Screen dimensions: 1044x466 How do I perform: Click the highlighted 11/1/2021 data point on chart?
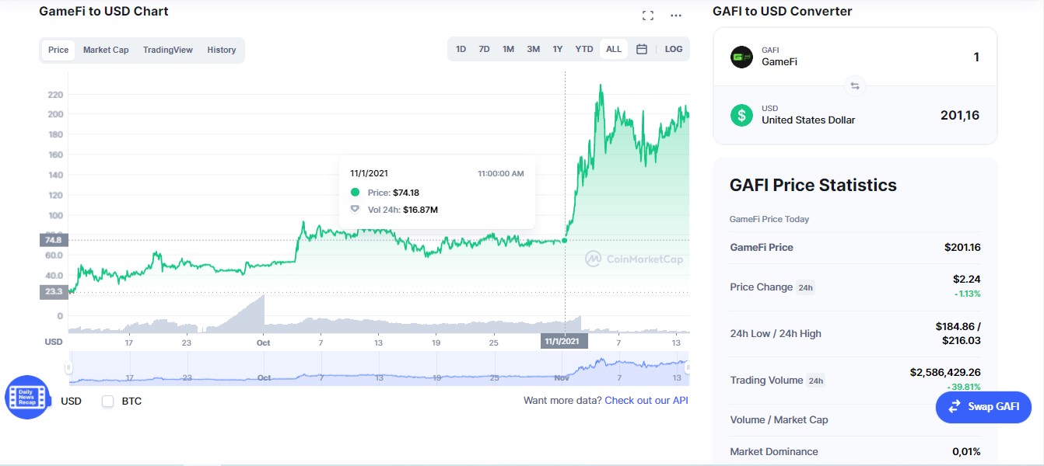click(x=565, y=240)
